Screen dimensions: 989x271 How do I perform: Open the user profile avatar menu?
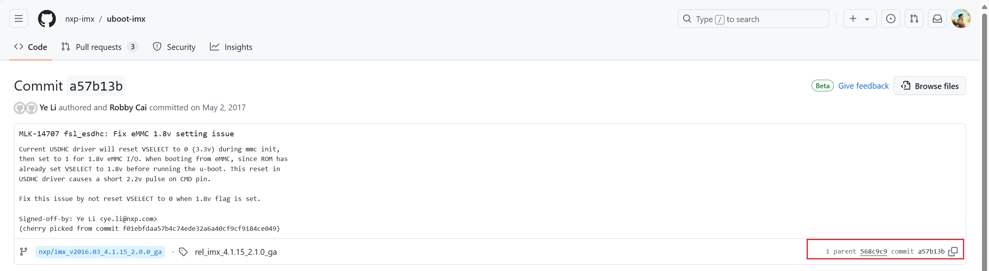961,19
